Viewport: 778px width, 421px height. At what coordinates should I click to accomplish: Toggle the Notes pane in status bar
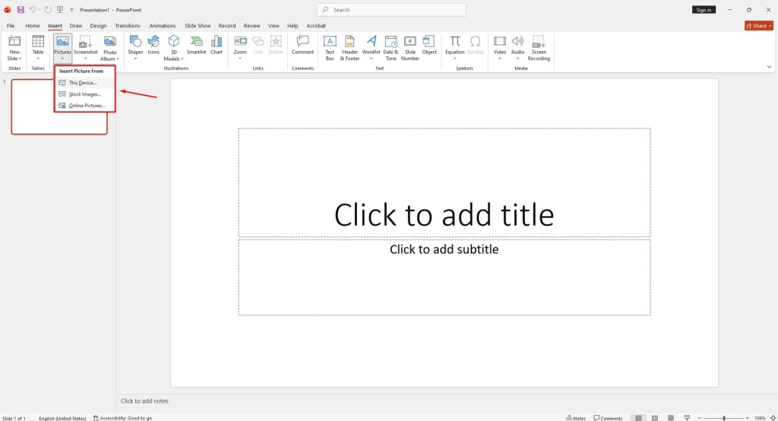[x=576, y=418]
